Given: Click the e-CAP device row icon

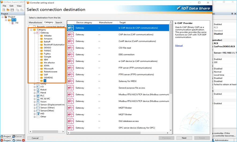Looking at the screenshot, I should tap(71, 61).
